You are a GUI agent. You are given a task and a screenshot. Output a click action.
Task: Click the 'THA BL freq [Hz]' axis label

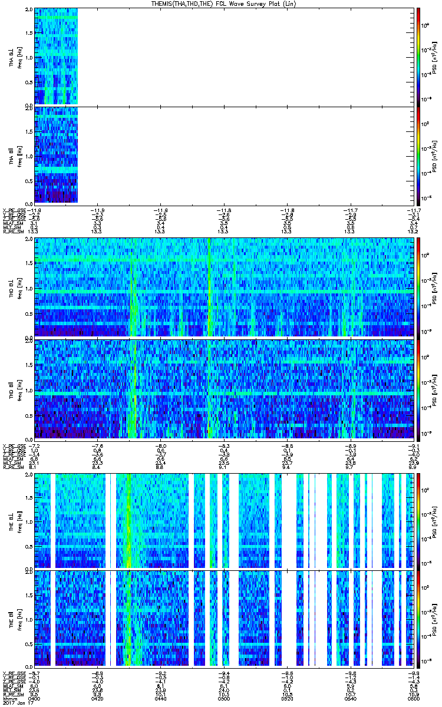pos(15,57)
